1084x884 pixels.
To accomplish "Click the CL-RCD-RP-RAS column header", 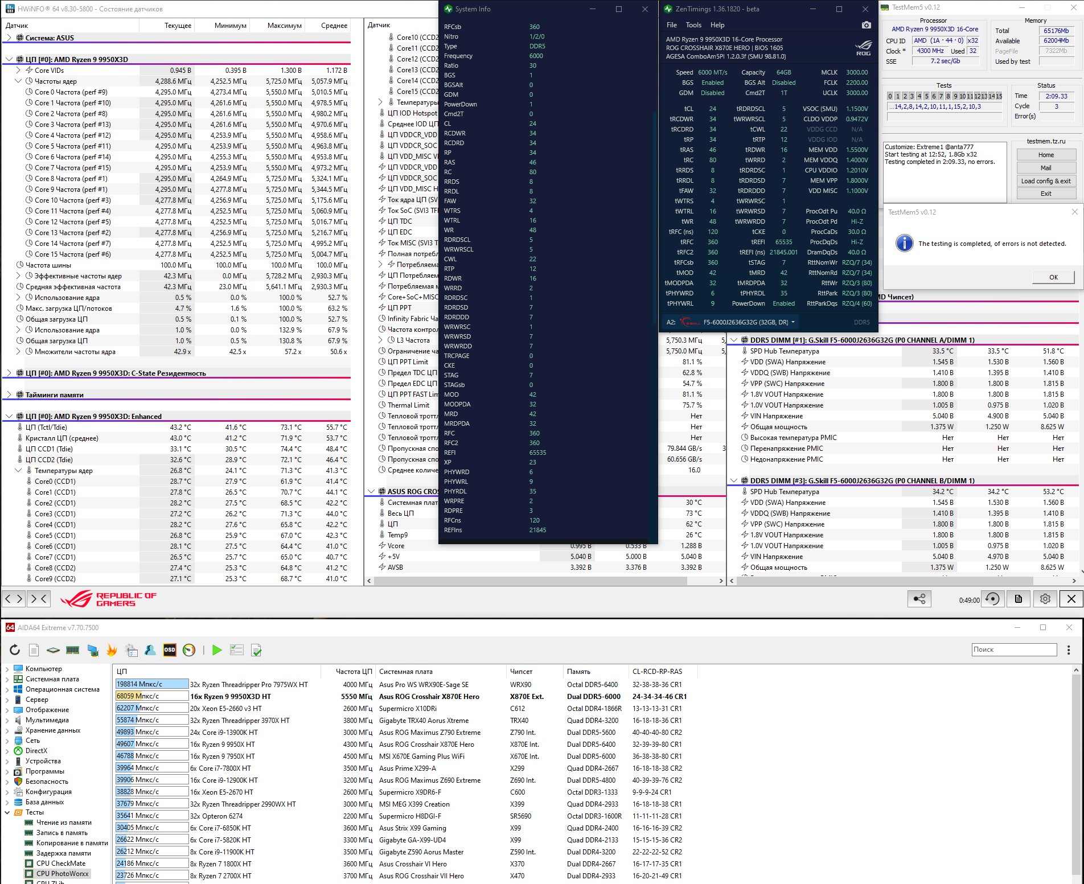I will pos(657,672).
